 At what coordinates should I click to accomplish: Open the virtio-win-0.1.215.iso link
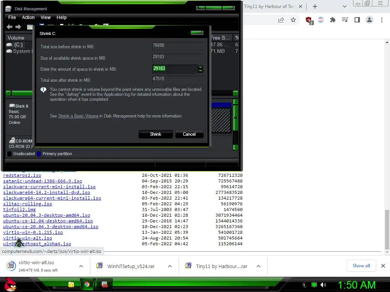coord(33,232)
